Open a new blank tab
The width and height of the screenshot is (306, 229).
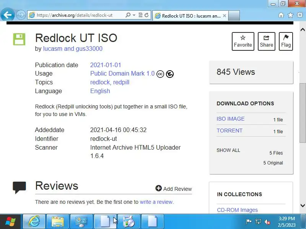coord(234,16)
